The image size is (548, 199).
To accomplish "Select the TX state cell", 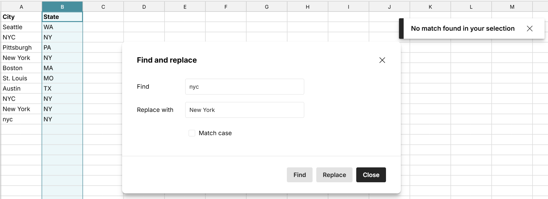I will tap(62, 88).
